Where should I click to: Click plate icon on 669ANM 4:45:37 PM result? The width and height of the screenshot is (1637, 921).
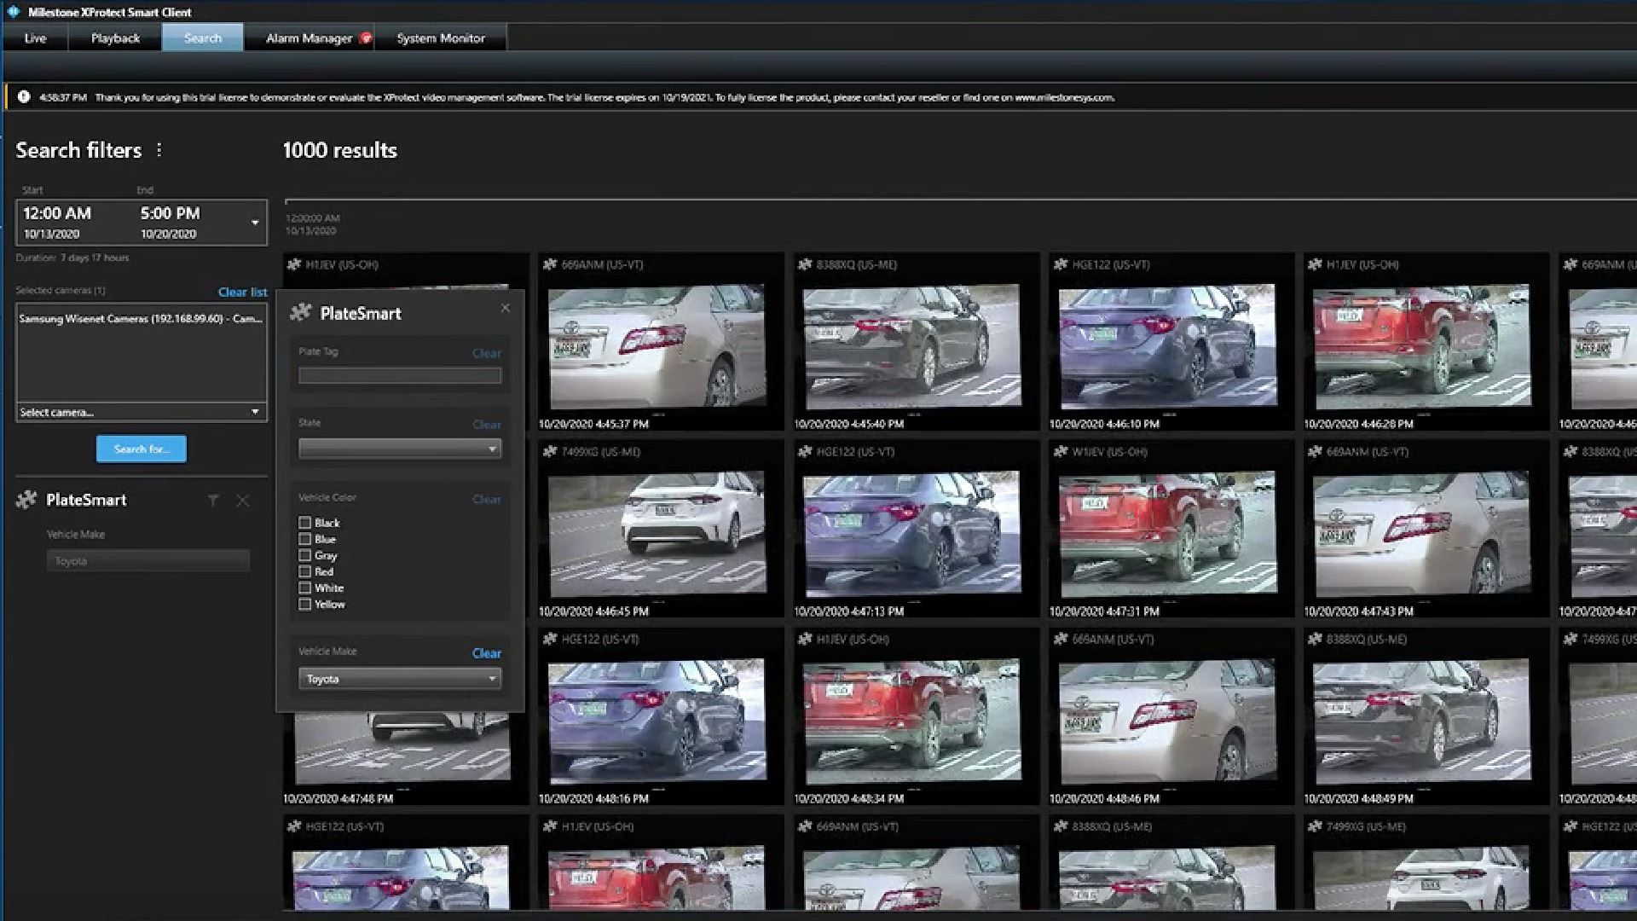pyautogui.click(x=550, y=264)
